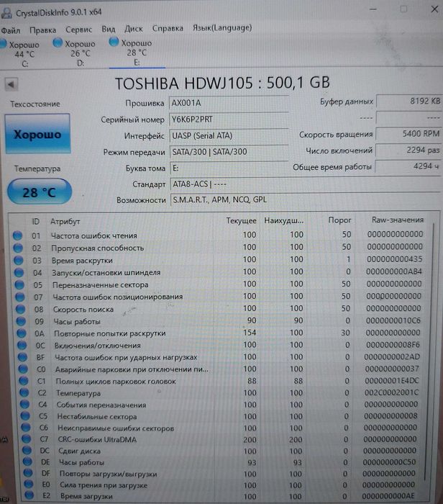Click the status dot for attribute 02

[x=18, y=248]
